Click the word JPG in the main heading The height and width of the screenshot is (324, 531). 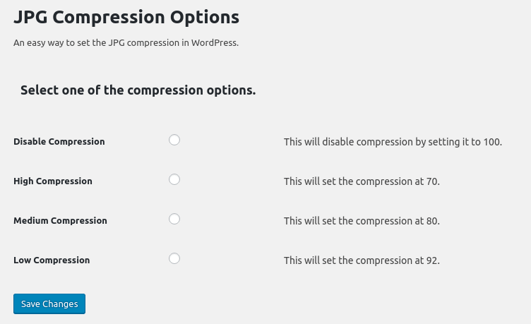click(x=30, y=17)
